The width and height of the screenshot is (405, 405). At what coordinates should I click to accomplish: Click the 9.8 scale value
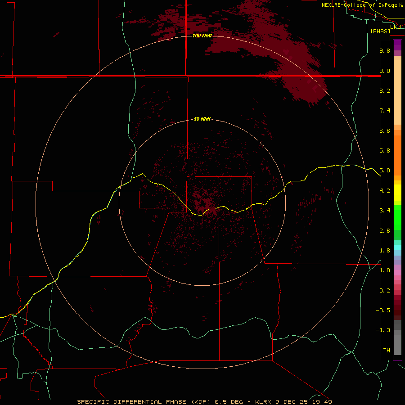point(385,50)
